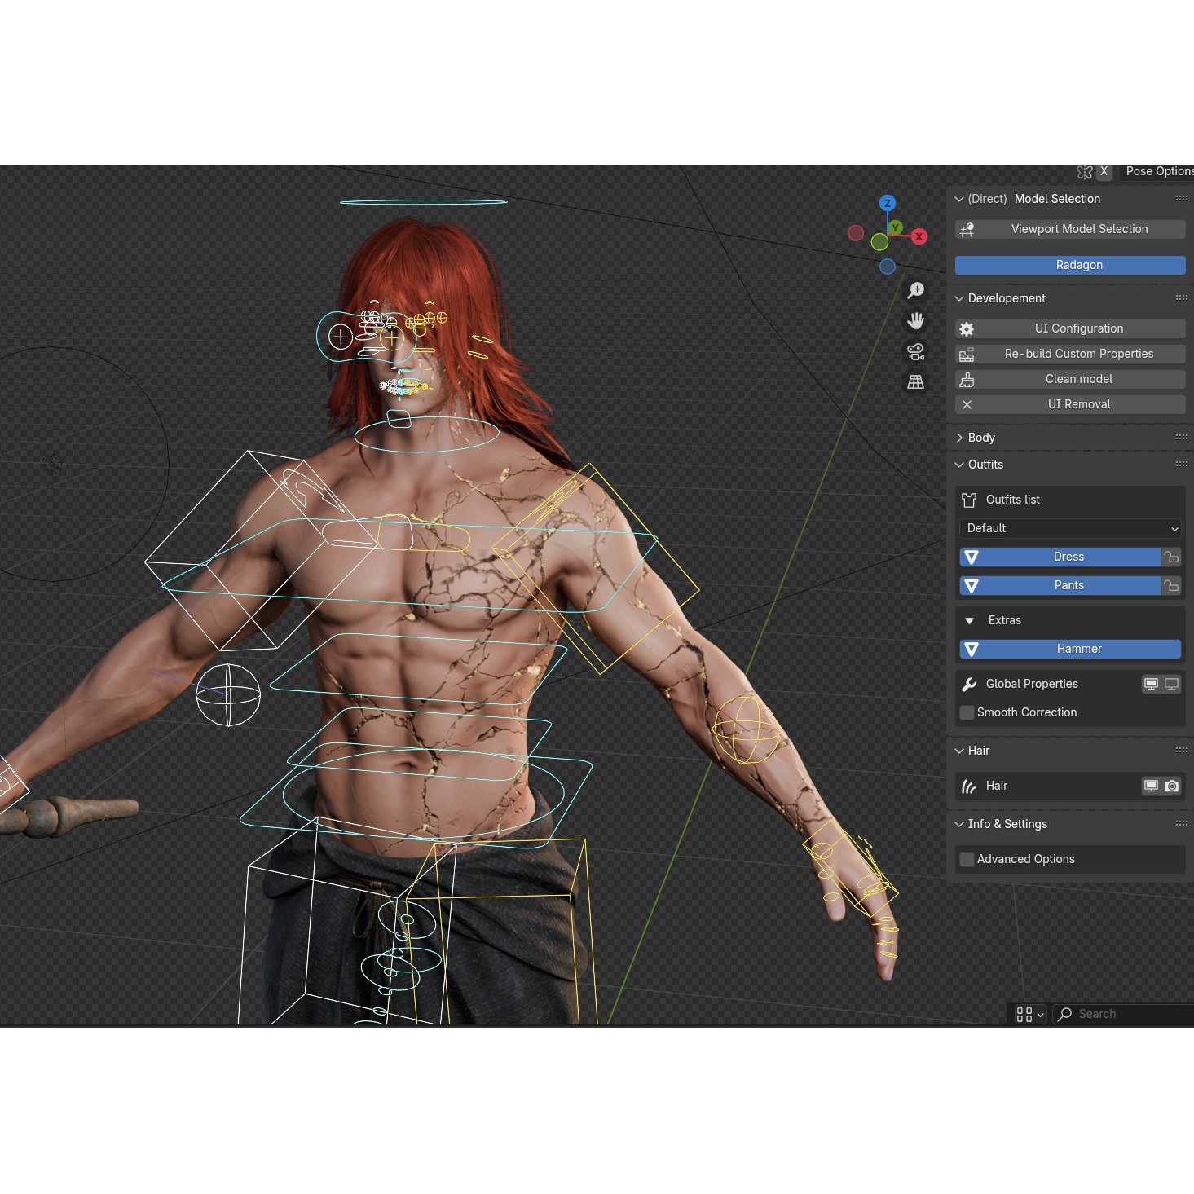Image resolution: width=1194 pixels, height=1194 pixels.
Task: Click the Outfits list label
Action: 1013,500
